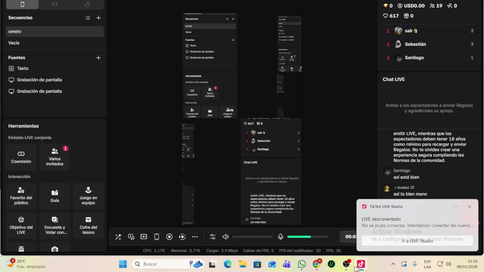This screenshot has width=484, height=272.
Task: Switch to portrait phone layout tab
Action: [22, 5]
